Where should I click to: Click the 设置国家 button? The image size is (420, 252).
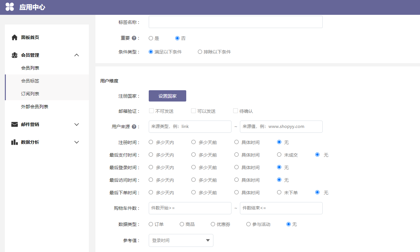tap(167, 96)
